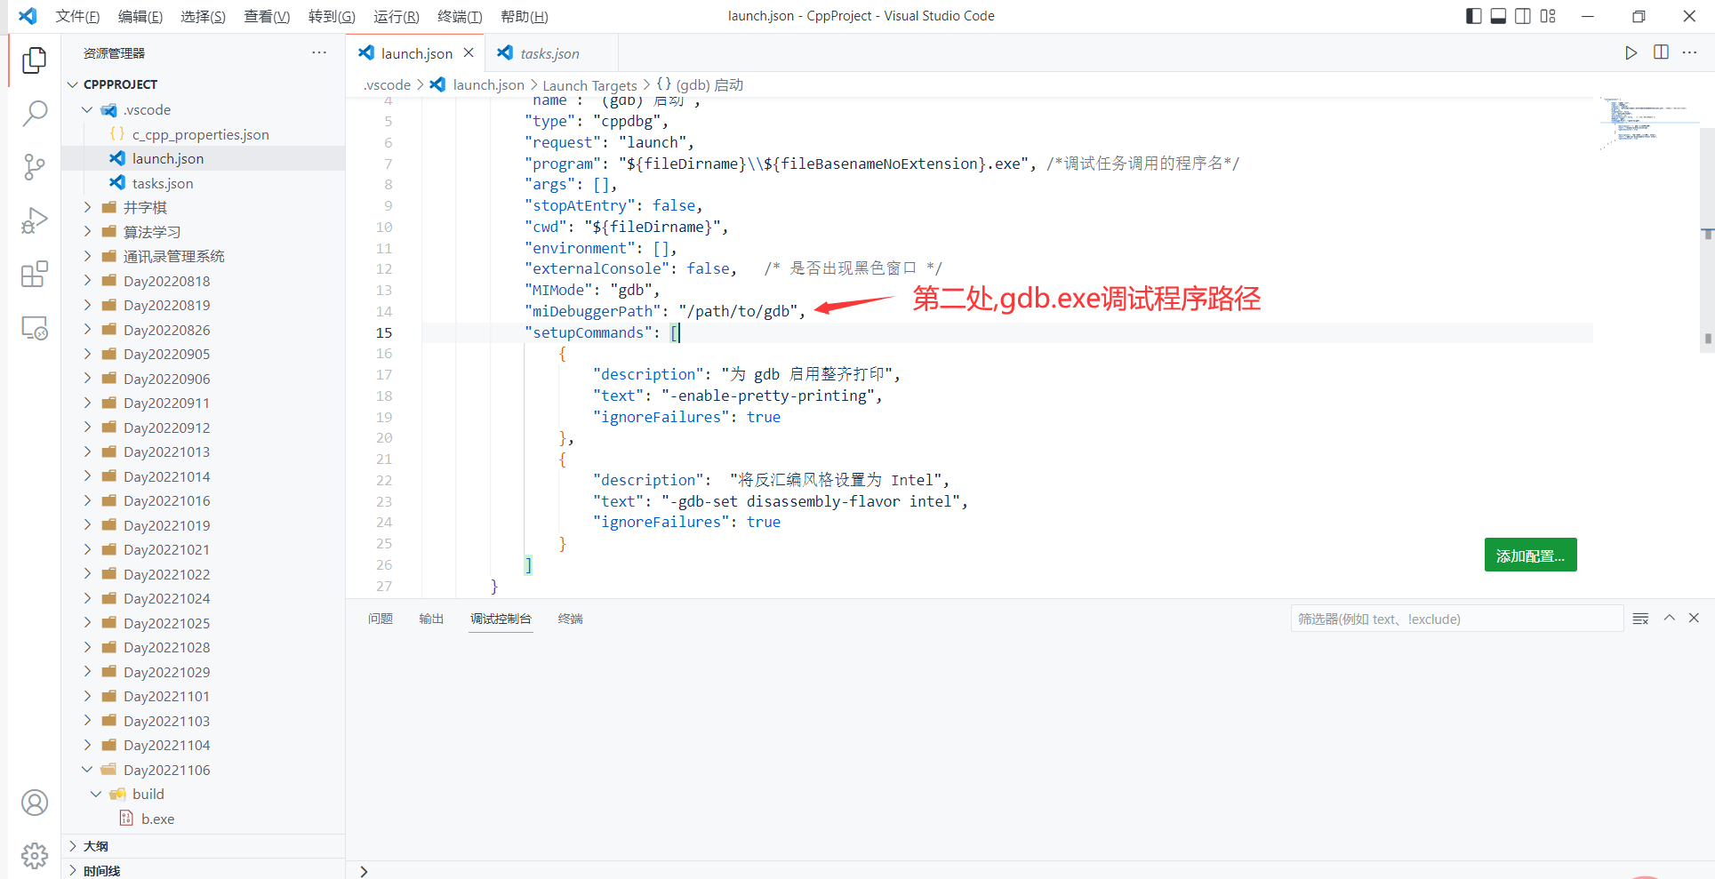This screenshot has height=879, width=1715.
Task: Click line number 14 in the gutter
Action: (x=383, y=311)
